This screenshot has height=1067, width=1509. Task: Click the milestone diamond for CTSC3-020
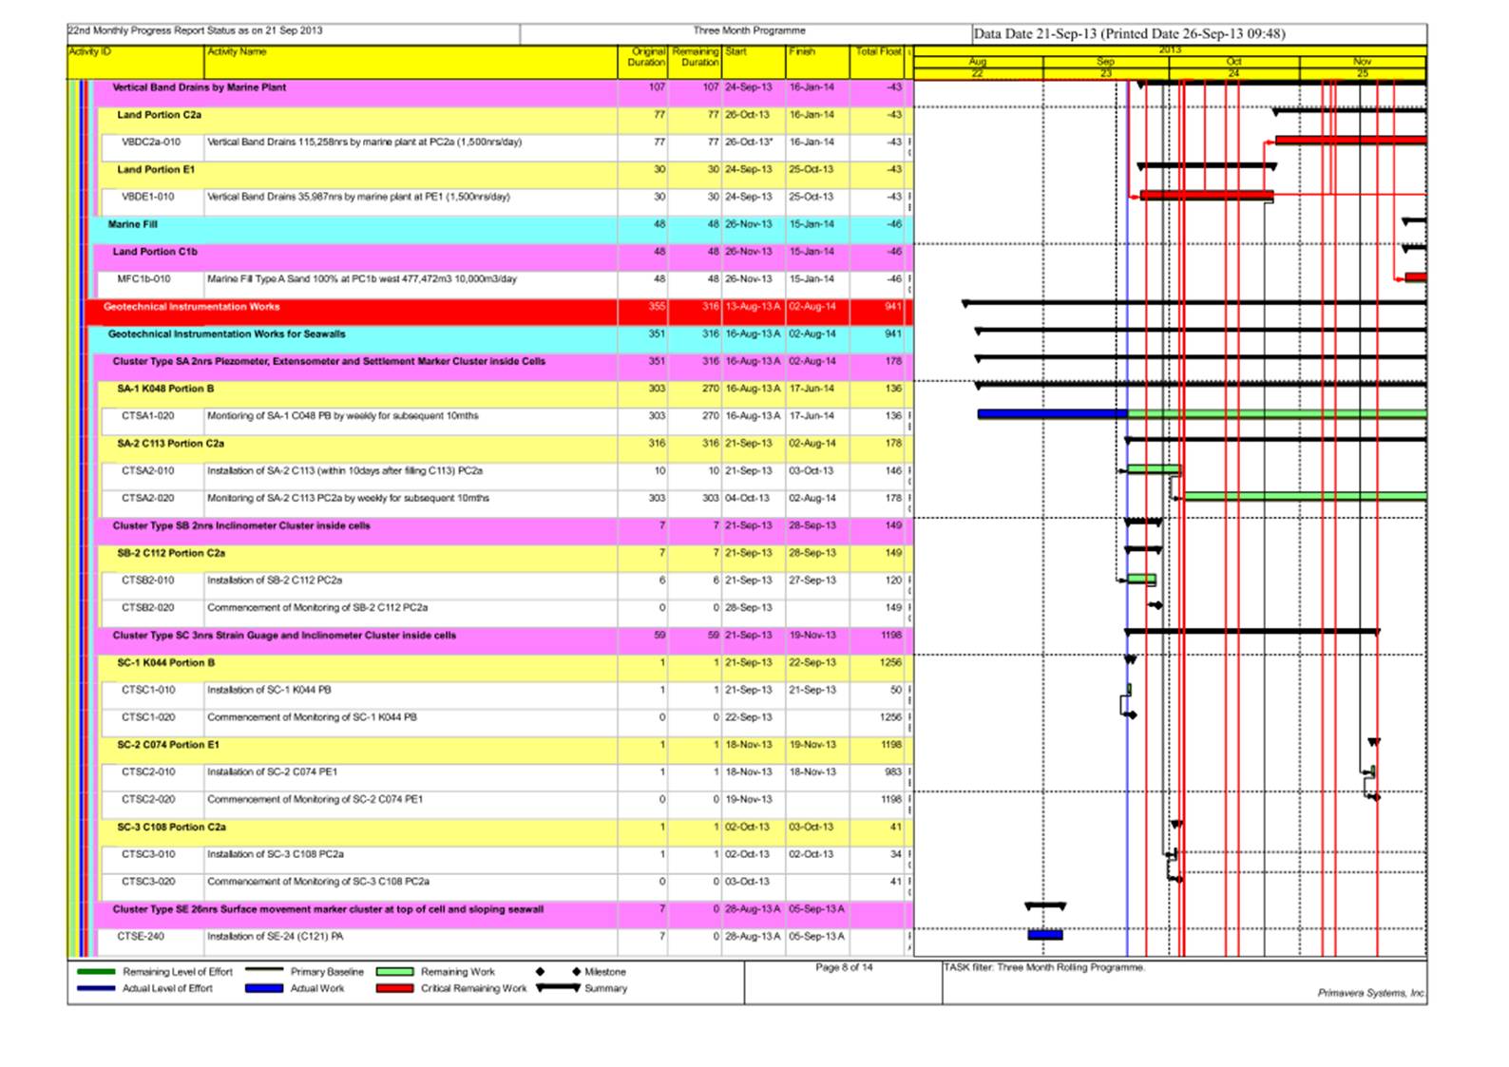1177,880
